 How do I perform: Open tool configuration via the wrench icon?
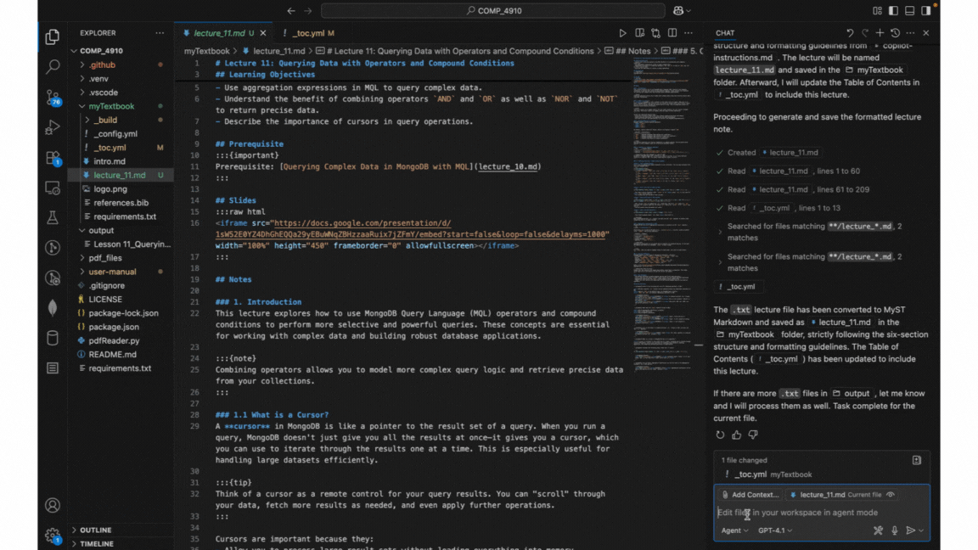tap(879, 530)
